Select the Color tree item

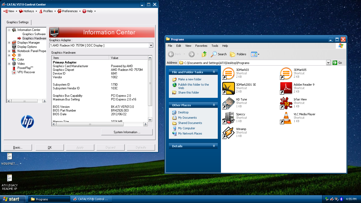tap(21, 59)
